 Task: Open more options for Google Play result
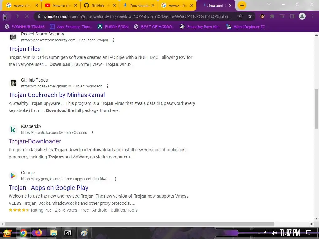pyautogui.click(x=115, y=179)
